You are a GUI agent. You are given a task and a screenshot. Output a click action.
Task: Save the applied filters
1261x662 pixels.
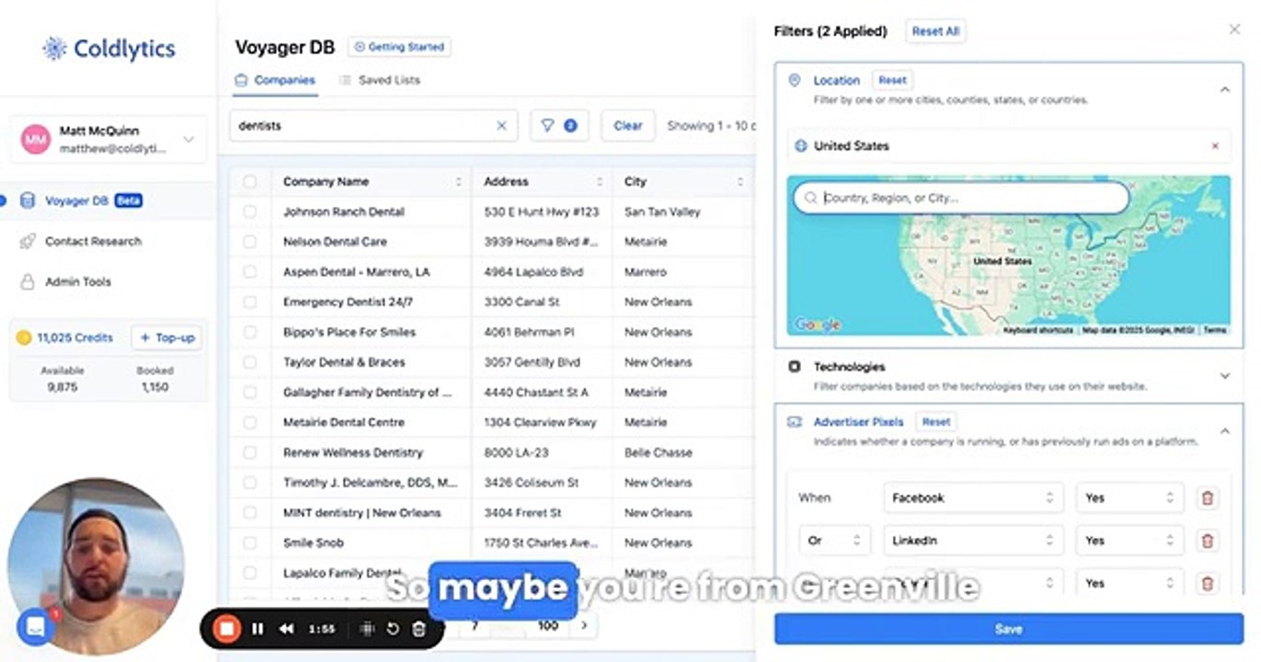[x=1008, y=629]
